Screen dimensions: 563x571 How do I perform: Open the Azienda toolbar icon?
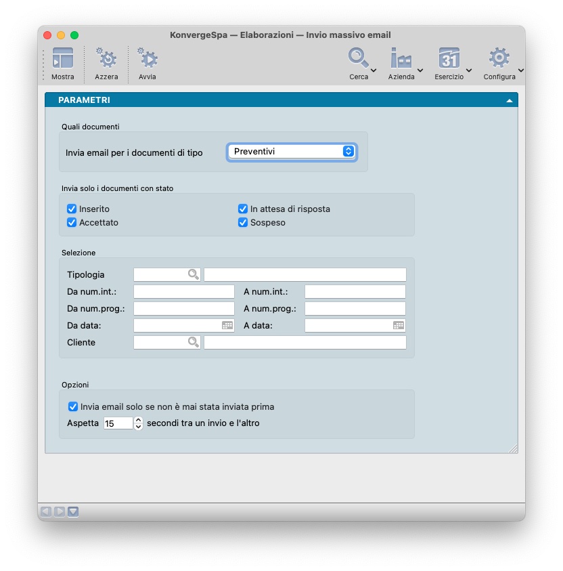pos(401,60)
